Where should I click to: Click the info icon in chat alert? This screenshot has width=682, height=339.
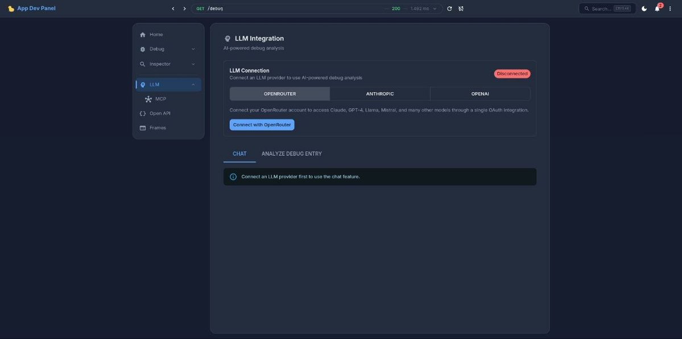[233, 177]
